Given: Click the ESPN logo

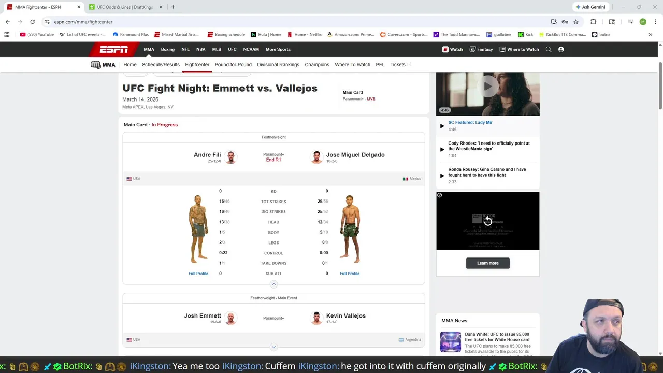Looking at the screenshot, I should (x=114, y=49).
